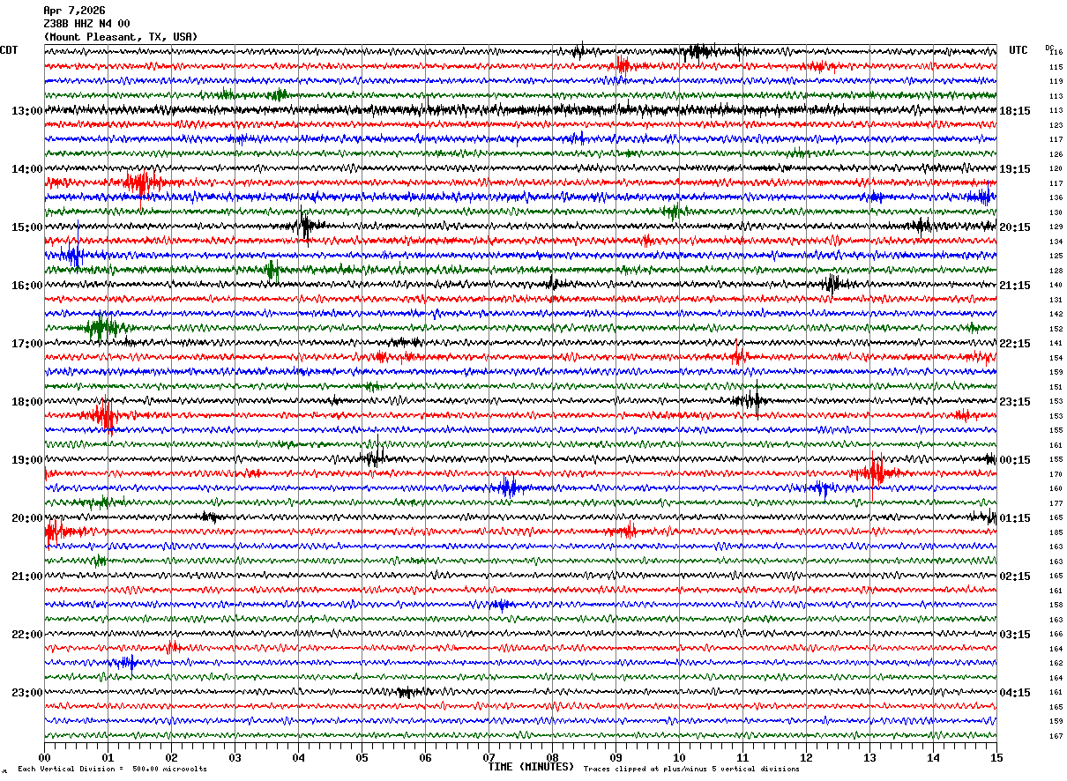1067x781 pixels.
Task: Click minute tick label 15 on bottom axis
Action: [996, 757]
